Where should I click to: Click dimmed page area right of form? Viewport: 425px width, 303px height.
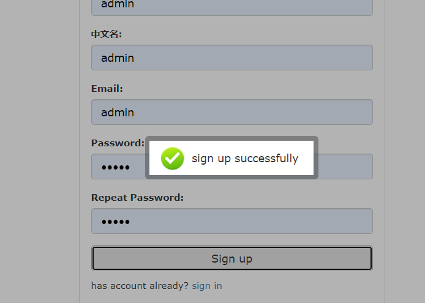pyautogui.click(x=405, y=153)
